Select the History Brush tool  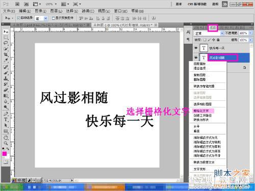(6, 84)
